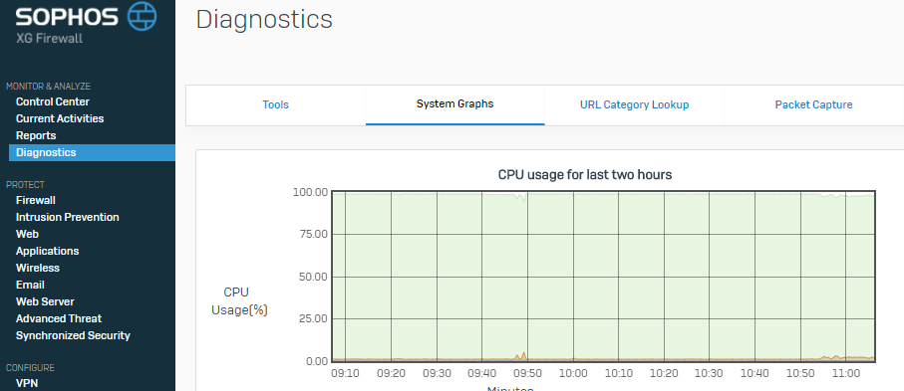This screenshot has height=391, width=904.
Task: Open the Web Server page
Action: (45, 301)
